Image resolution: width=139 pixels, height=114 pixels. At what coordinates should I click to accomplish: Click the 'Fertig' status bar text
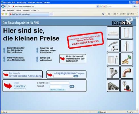(x=5, y=112)
